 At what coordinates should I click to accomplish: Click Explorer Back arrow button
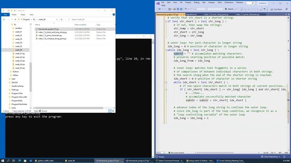(x=4, y=19)
